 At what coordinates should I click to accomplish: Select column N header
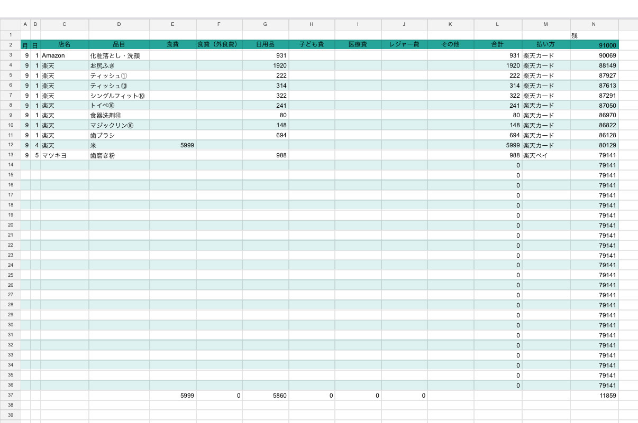coord(594,24)
